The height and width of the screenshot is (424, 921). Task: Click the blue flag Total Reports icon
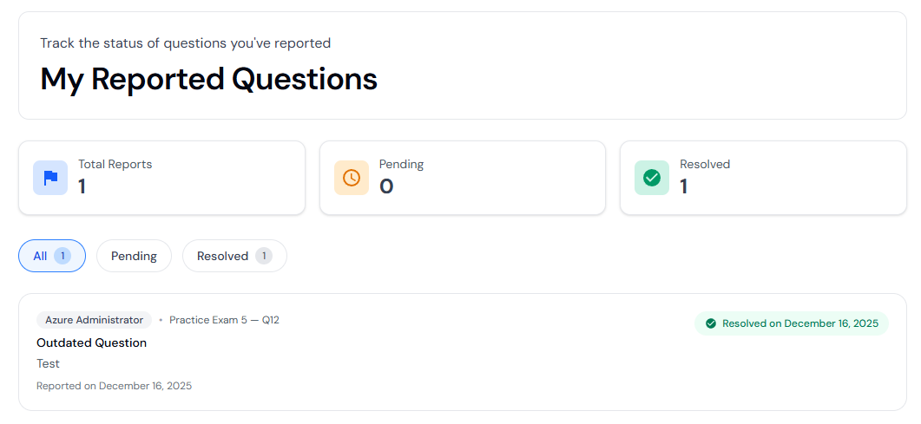point(50,178)
